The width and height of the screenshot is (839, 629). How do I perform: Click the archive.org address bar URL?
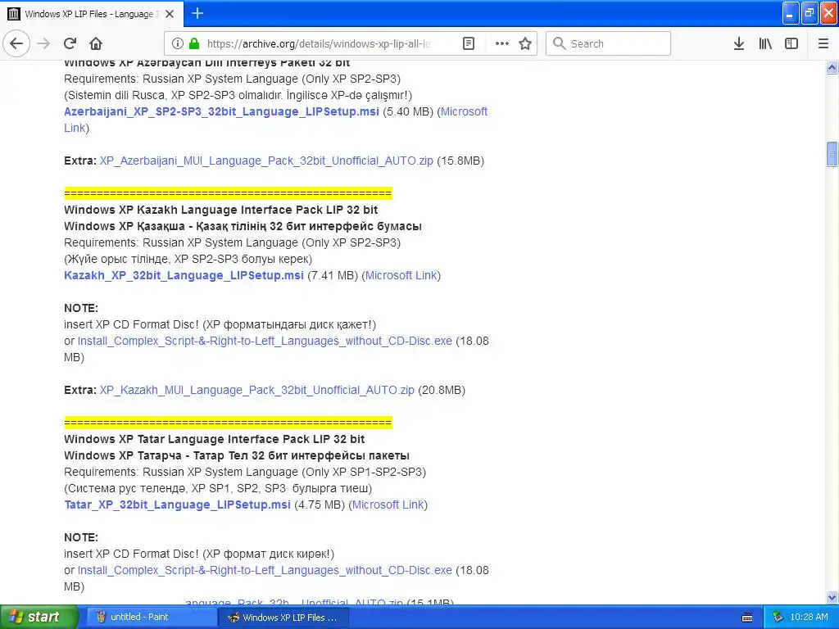[319, 44]
